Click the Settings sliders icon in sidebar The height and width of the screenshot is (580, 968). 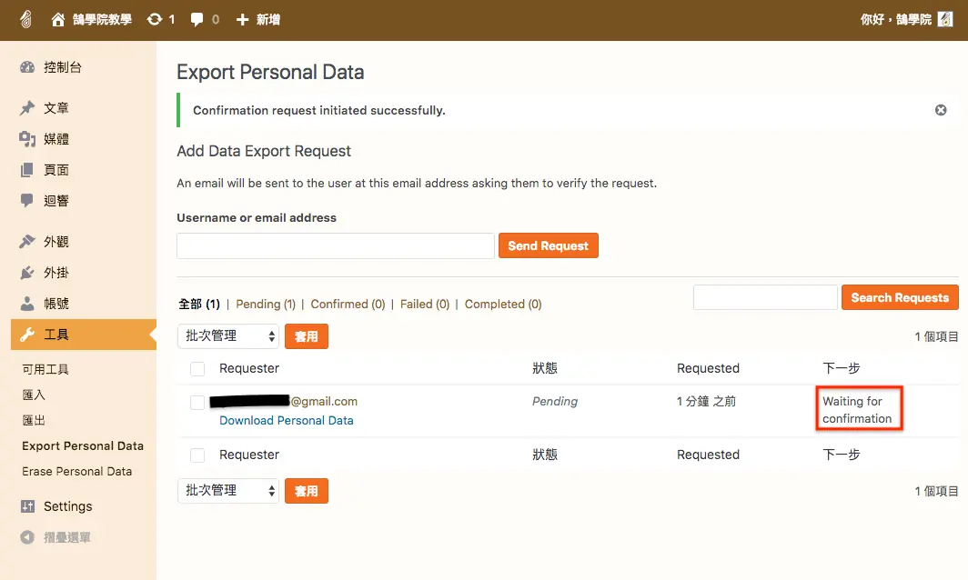click(27, 506)
